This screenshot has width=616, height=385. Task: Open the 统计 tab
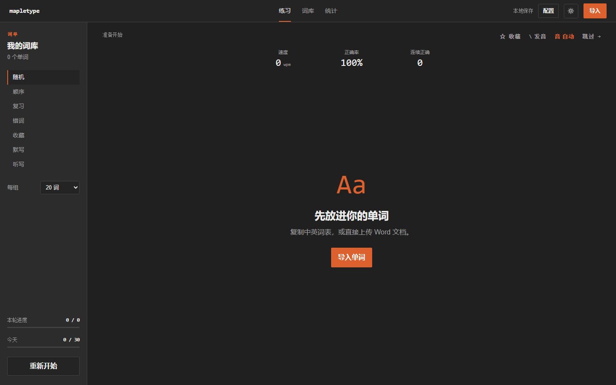[x=331, y=11]
